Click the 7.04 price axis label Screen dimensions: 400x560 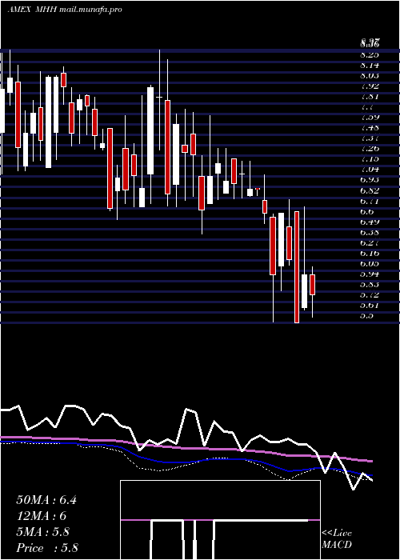pyautogui.click(x=370, y=170)
